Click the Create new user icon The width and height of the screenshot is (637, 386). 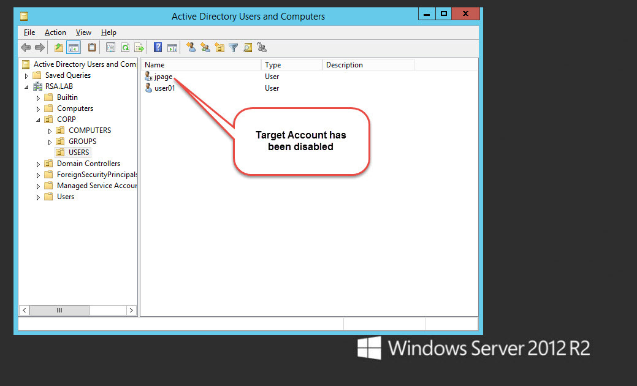point(191,48)
